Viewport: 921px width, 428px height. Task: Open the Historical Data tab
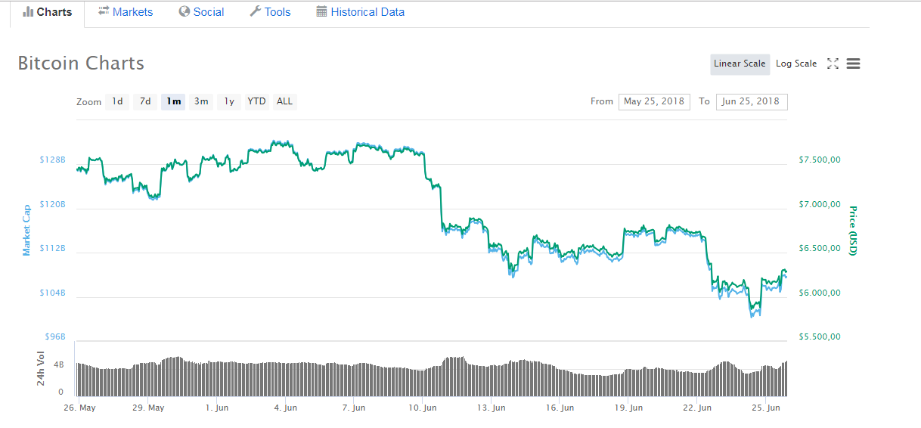click(360, 13)
